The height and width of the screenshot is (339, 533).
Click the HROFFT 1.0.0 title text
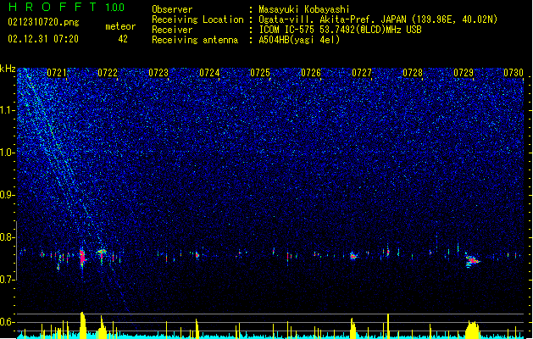pyautogui.click(x=67, y=7)
